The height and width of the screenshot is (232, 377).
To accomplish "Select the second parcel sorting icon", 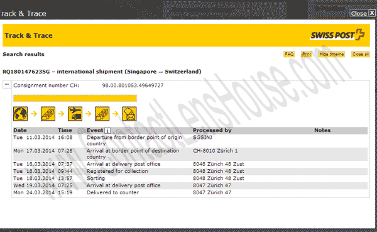I will pyautogui.click(x=102, y=114).
